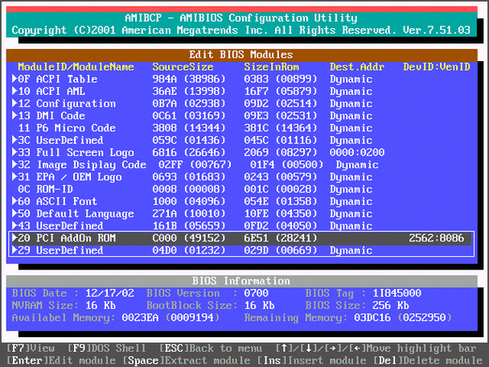This screenshot has width=489, height=367.
Task: Click the Del Delete module shortcut
Action: 428,361
